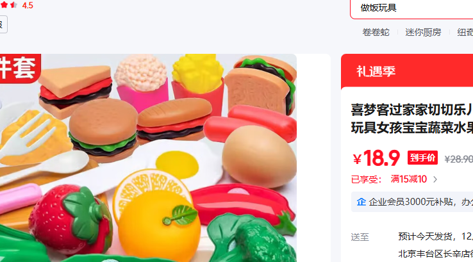This screenshot has height=262, width=473.
Task: Click the crossed-out ¥28.90 original price
Action: tap(458, 159)
